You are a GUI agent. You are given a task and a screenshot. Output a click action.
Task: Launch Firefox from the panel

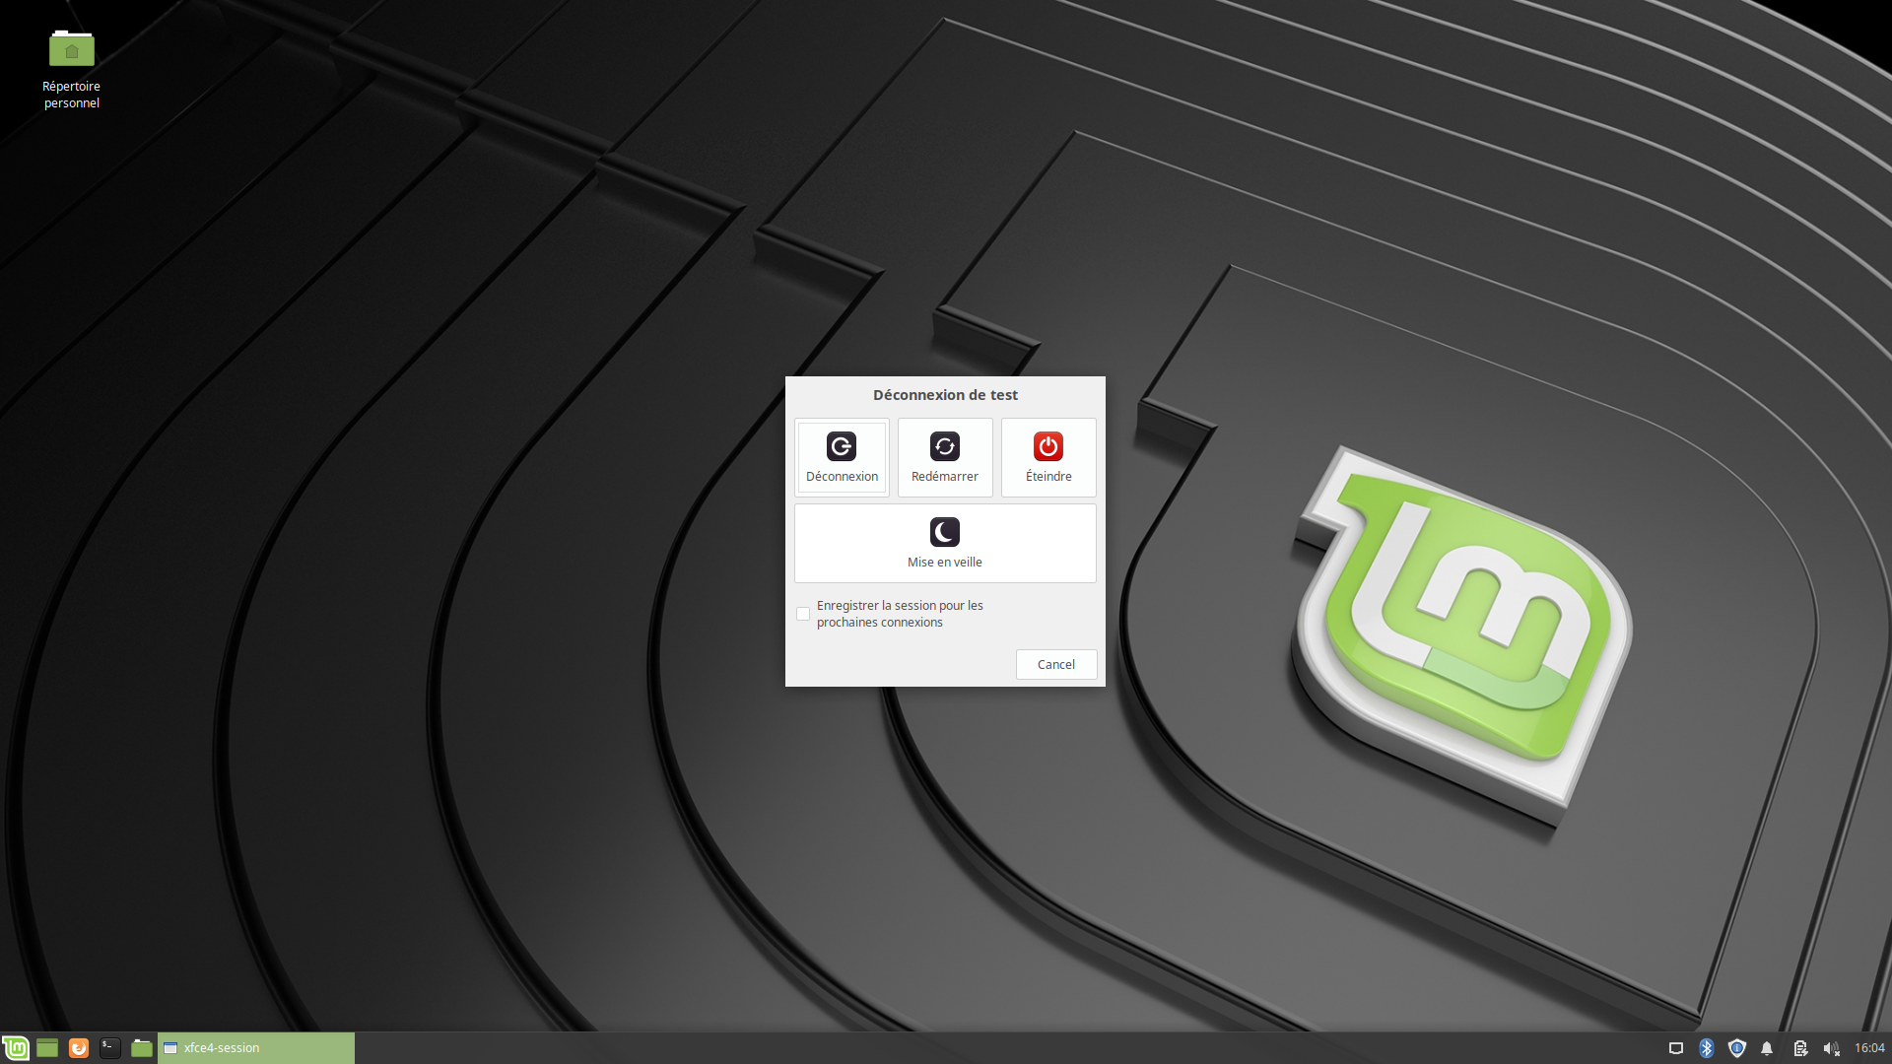click(79, 1048)
